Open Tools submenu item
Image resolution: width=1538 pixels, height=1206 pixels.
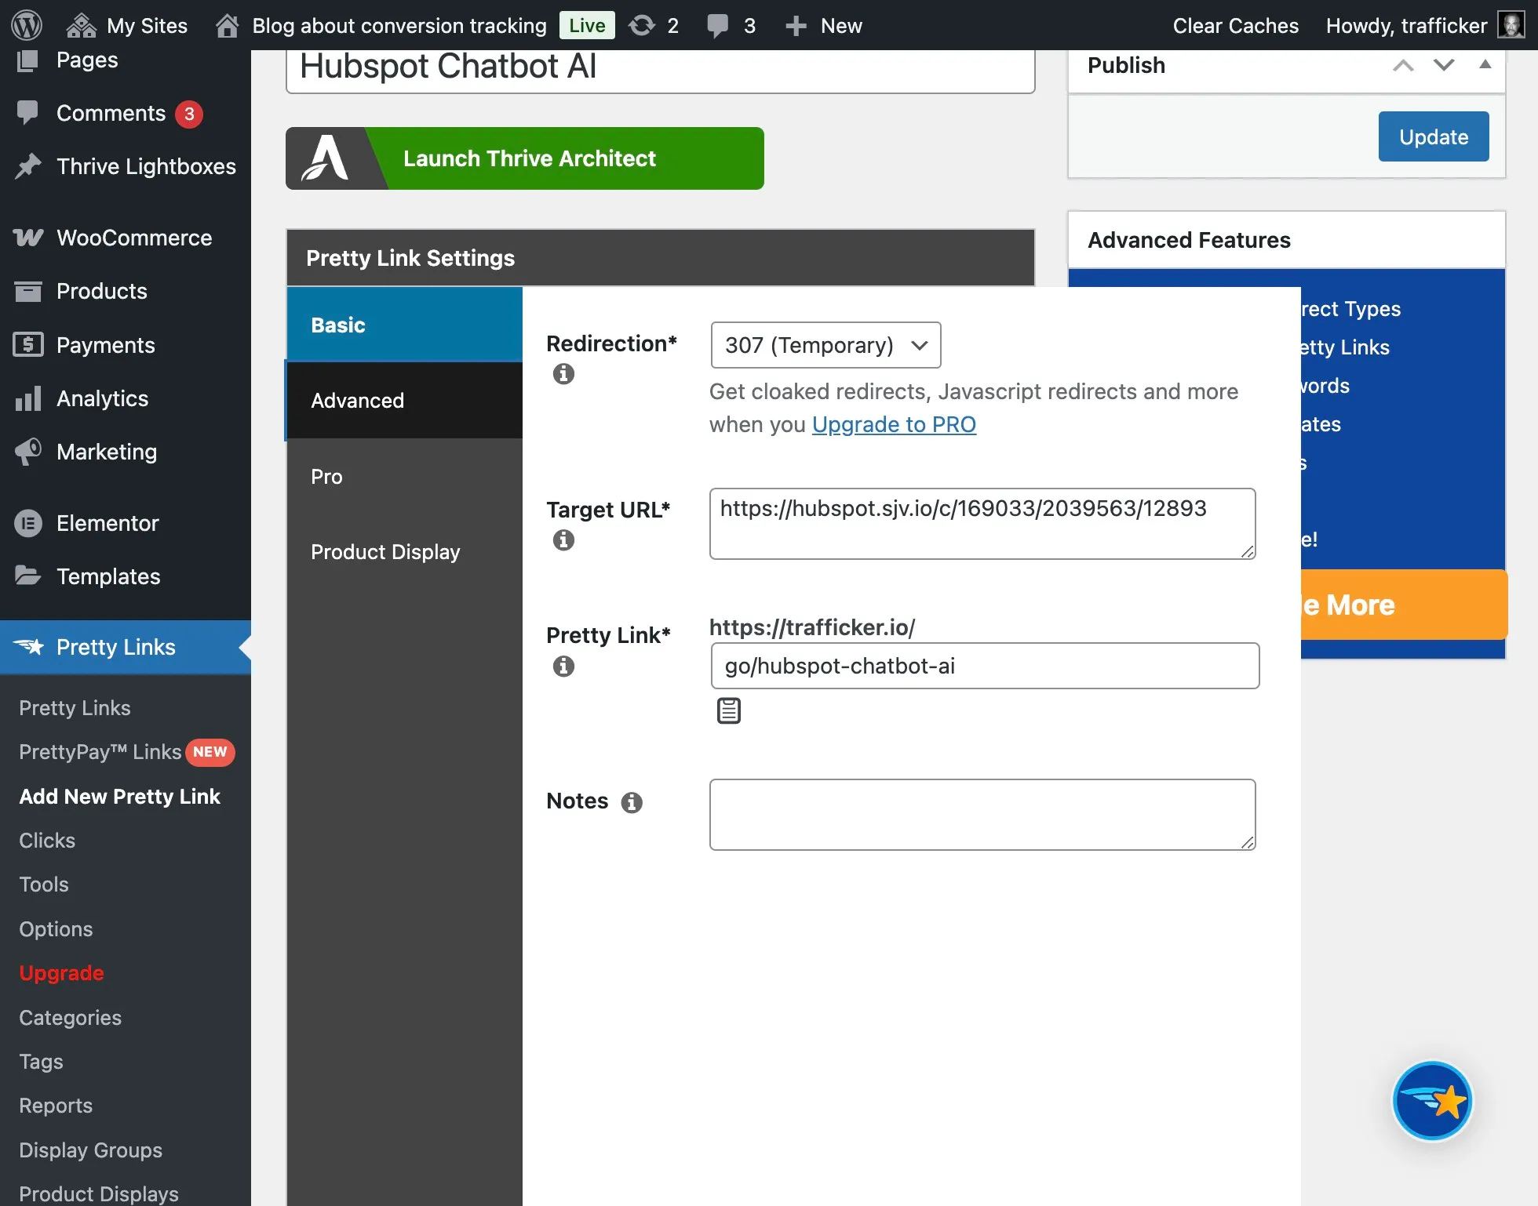click(44, 885)
